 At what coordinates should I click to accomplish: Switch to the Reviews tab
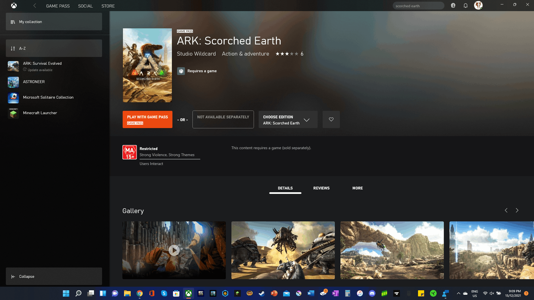321,188
